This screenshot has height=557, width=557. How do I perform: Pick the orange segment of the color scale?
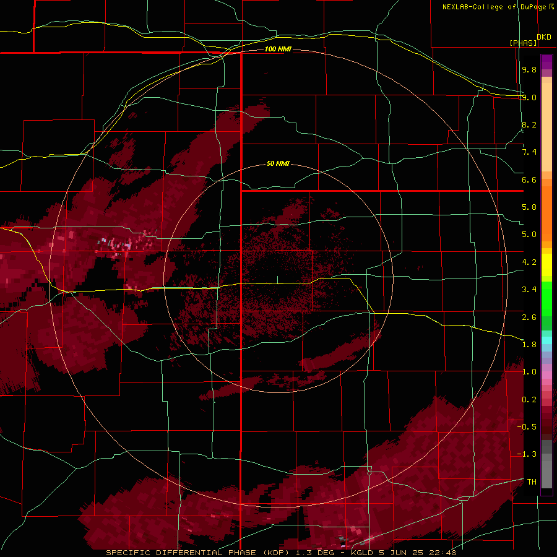click(546, 214)
